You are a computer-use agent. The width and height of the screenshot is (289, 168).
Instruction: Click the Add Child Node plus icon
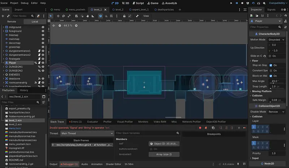point(4,16)
